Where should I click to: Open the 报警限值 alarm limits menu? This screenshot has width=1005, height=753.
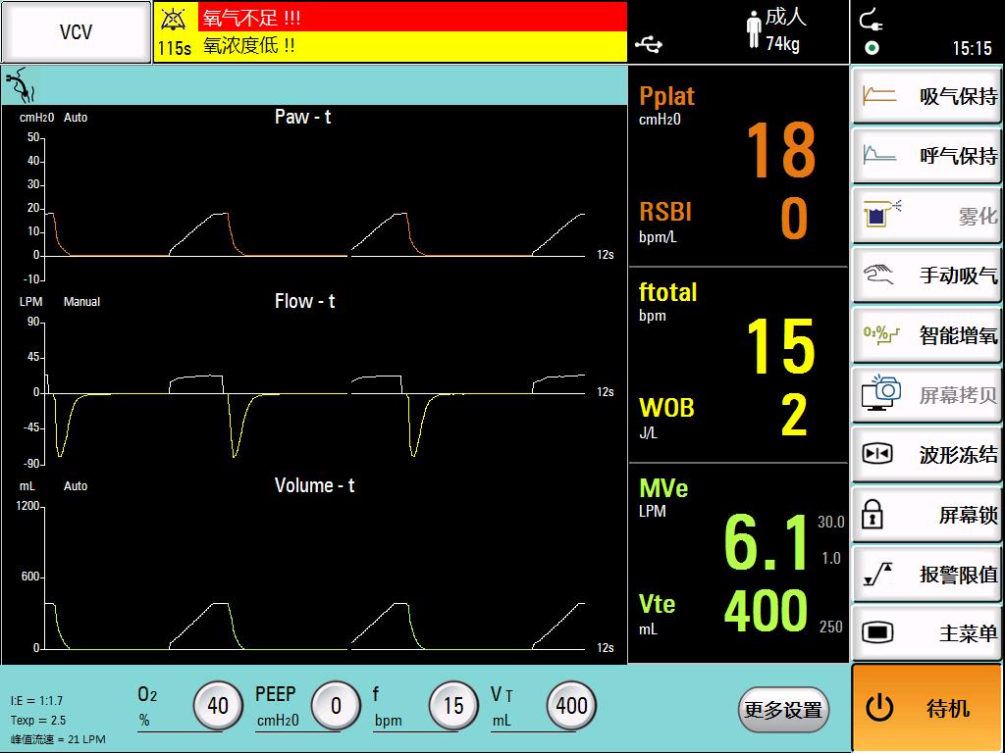tap(926, 575)
